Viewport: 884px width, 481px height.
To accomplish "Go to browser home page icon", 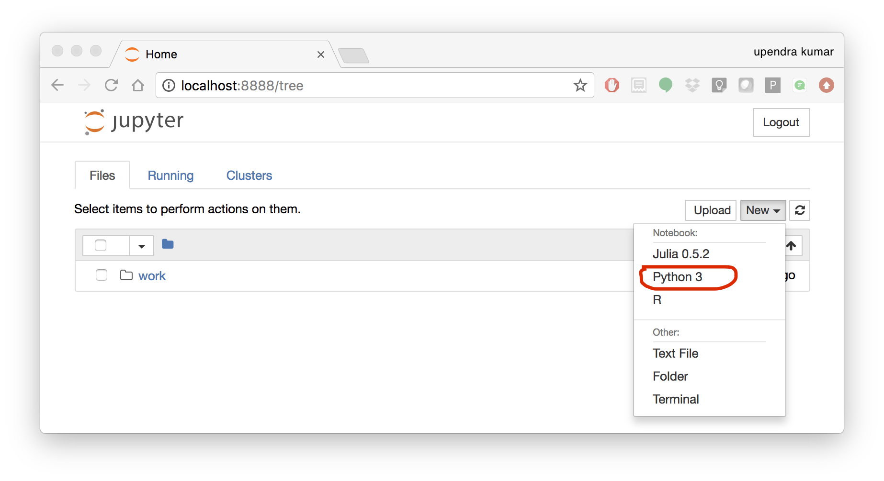I will pyautogui.click(x=138, y=86).
